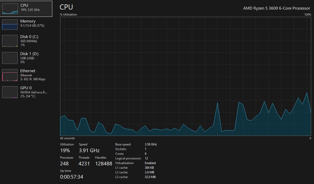The height and width of the screenshot is (184, 314).
Task: Click the 'Virtualization:' label
Action: tap(125, 163)
